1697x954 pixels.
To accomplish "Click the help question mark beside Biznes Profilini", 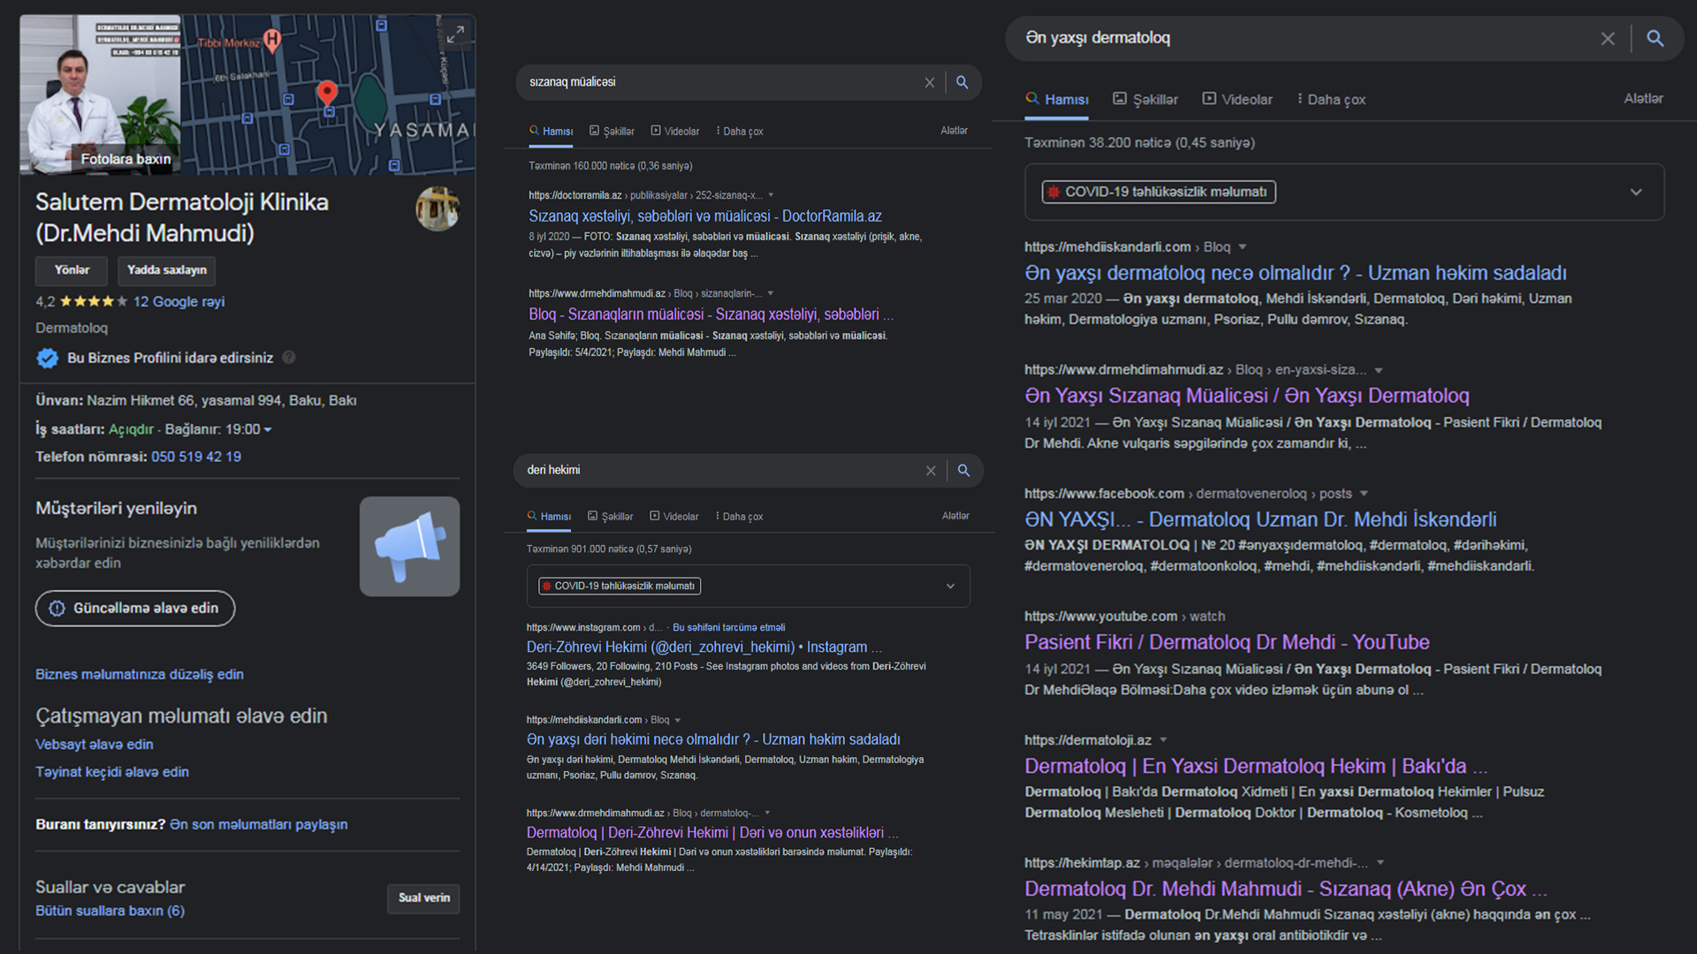I will 289,358.
